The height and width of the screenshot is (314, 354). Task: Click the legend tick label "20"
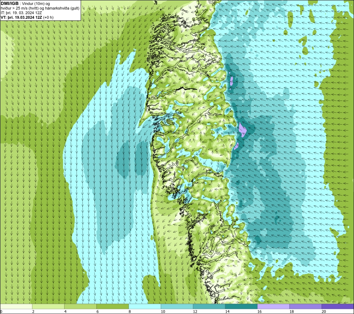pyautogui.click(x=324, y=312)
